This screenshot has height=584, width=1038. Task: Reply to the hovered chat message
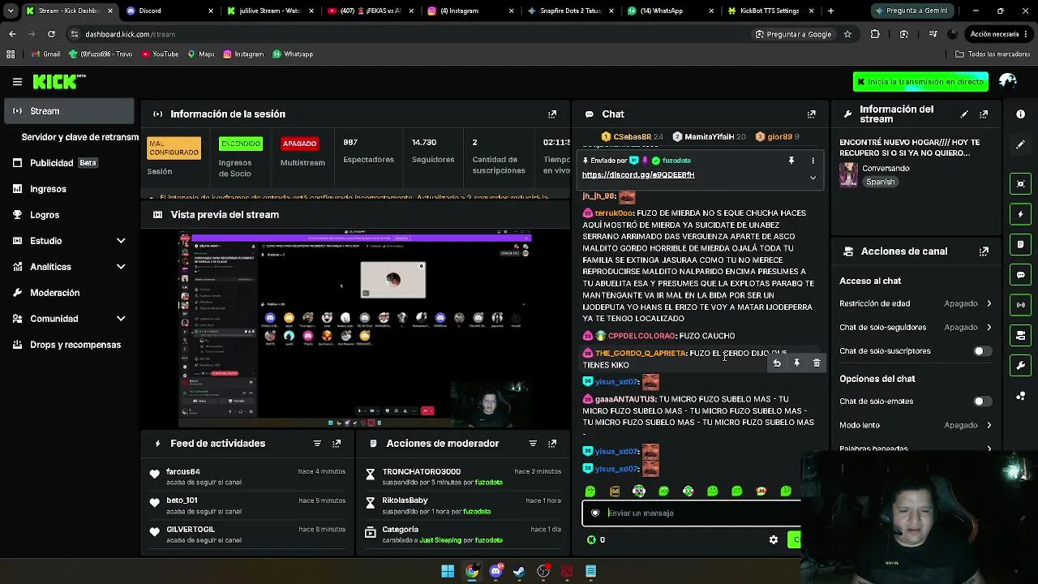click(x=777, y=363)
